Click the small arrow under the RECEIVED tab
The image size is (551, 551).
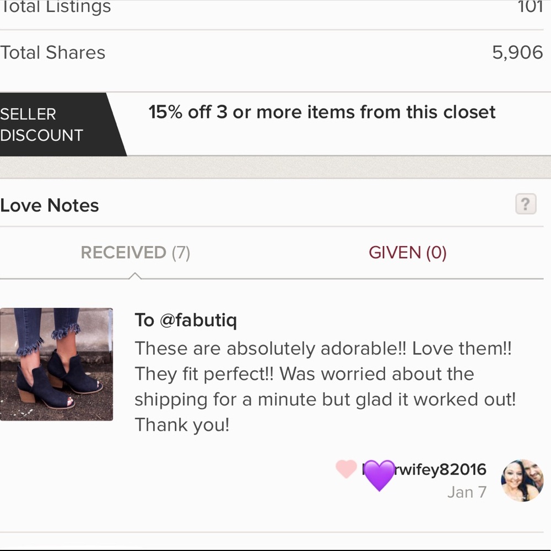(136, 275)
